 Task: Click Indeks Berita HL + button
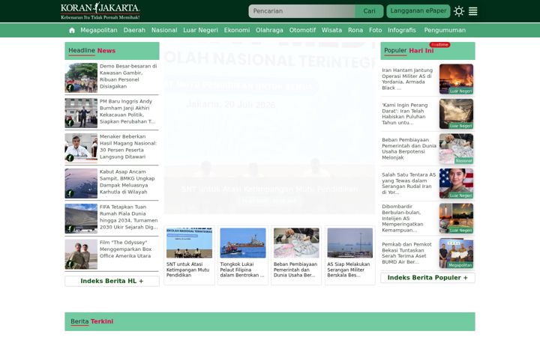point(112,281)
